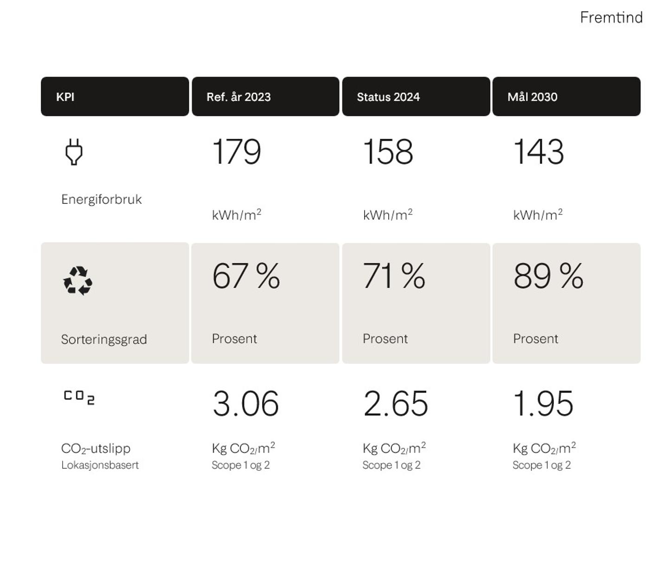Click the CO2 emissions icon
This screenshot has height=571, width=668.
pyautogui.click(x=79, y=397)
